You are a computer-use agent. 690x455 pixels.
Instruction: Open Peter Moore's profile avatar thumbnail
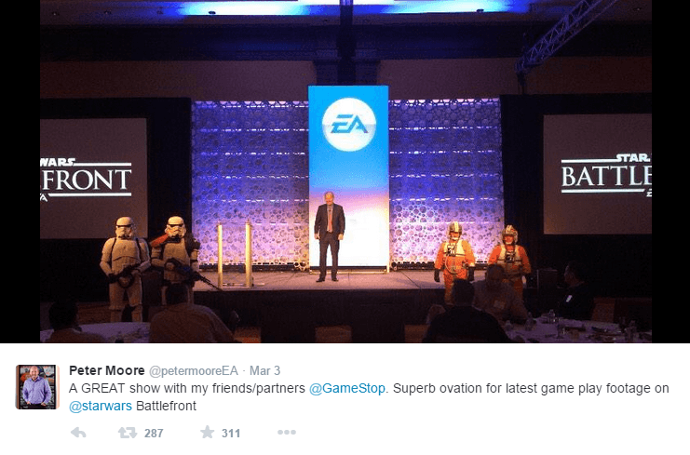(x=37, y=387)
